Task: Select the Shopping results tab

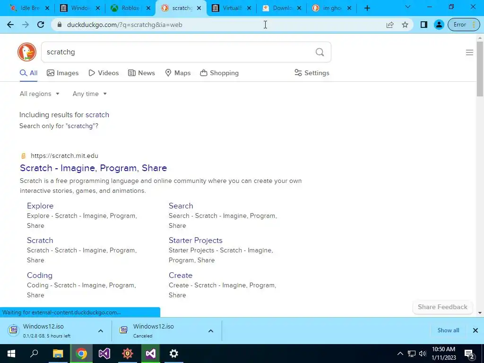Action: click(219, 73)
